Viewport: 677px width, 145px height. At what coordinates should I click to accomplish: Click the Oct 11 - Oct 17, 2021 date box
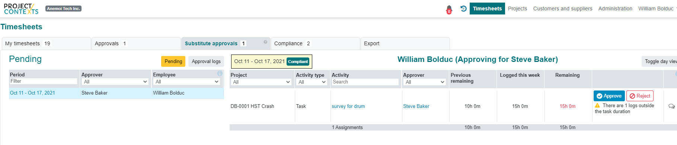tap(272, 62)
